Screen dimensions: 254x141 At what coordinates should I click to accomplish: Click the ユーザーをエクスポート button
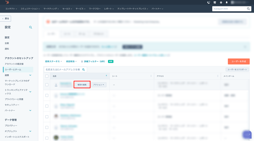point(237,69)
